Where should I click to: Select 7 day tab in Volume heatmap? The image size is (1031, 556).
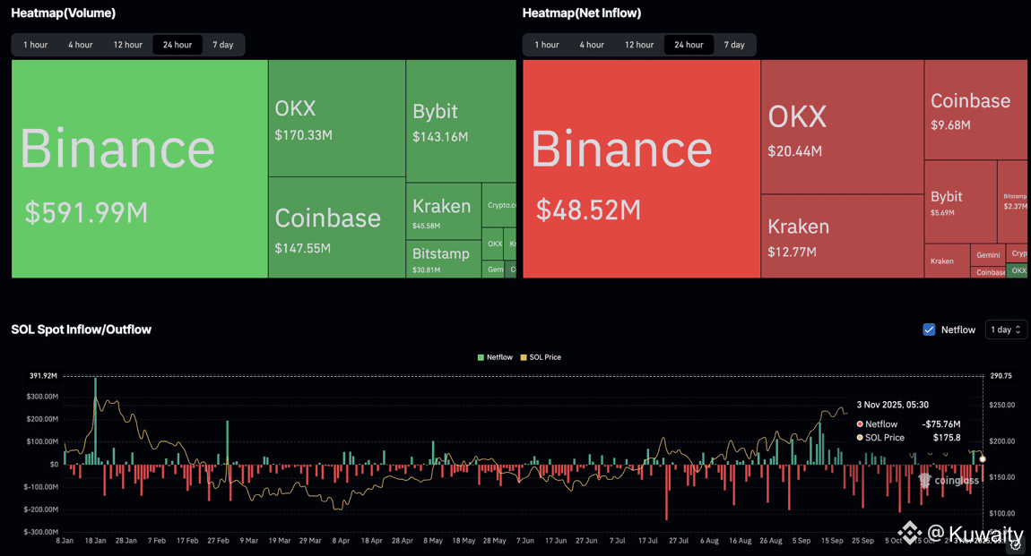coord(222,45)
